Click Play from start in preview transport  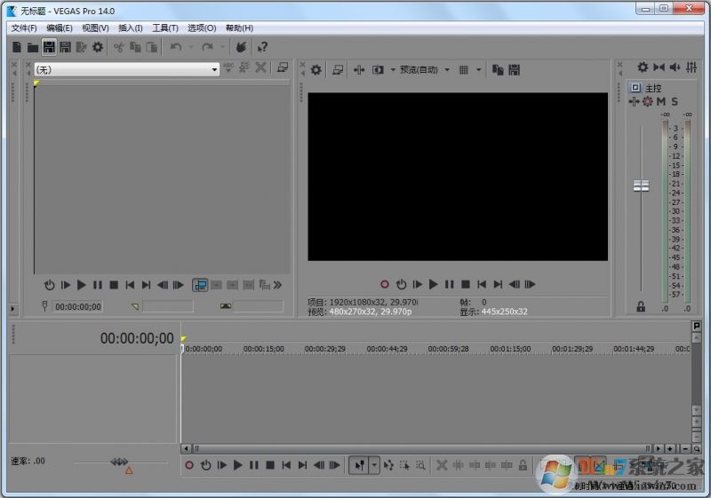click(417, 284)
